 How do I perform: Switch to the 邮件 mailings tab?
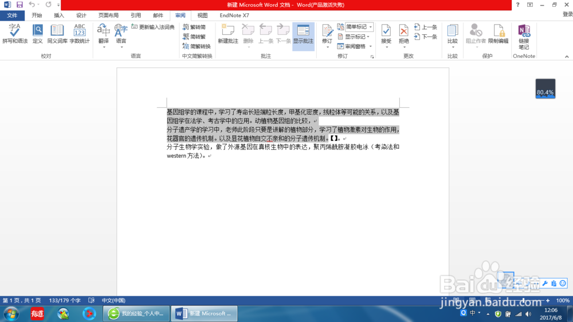pos(158,15)
